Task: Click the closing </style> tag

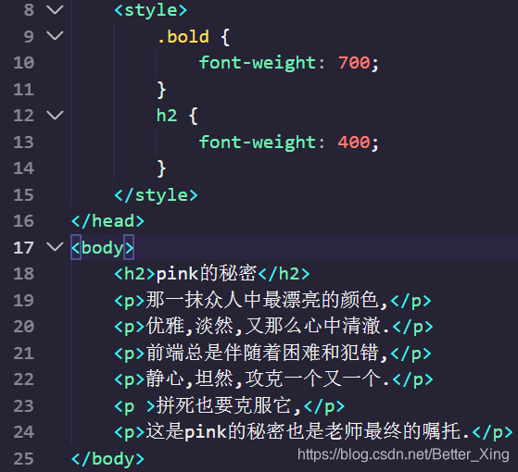Action: [156, 195]
